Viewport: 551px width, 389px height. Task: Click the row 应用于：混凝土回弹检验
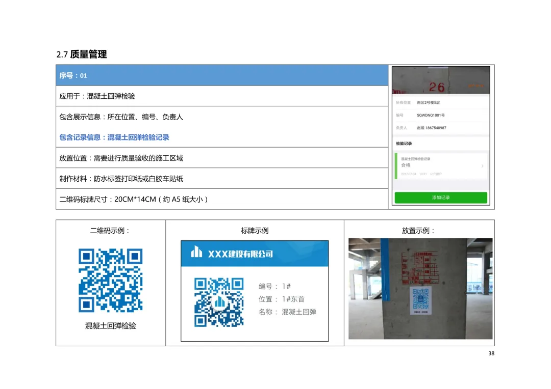tap(222, 96)
